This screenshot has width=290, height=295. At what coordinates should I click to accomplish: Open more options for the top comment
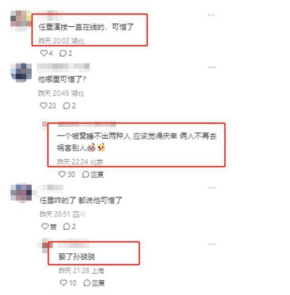(211, 15)
